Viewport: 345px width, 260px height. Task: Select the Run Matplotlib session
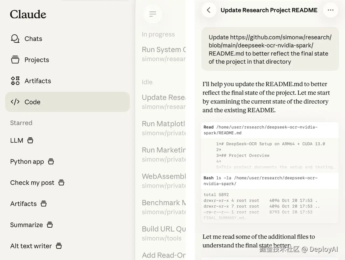coord(164,128)
